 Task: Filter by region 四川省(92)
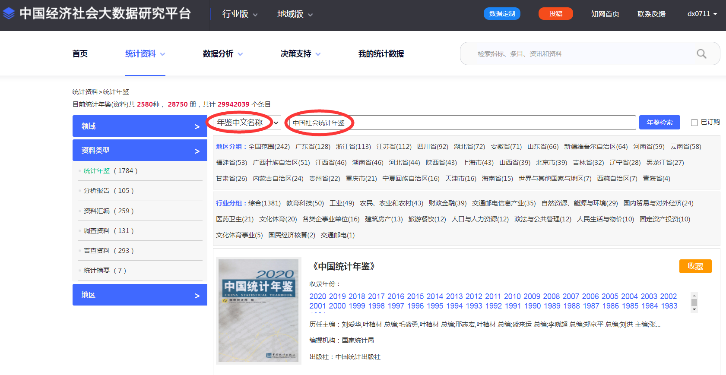433,147
